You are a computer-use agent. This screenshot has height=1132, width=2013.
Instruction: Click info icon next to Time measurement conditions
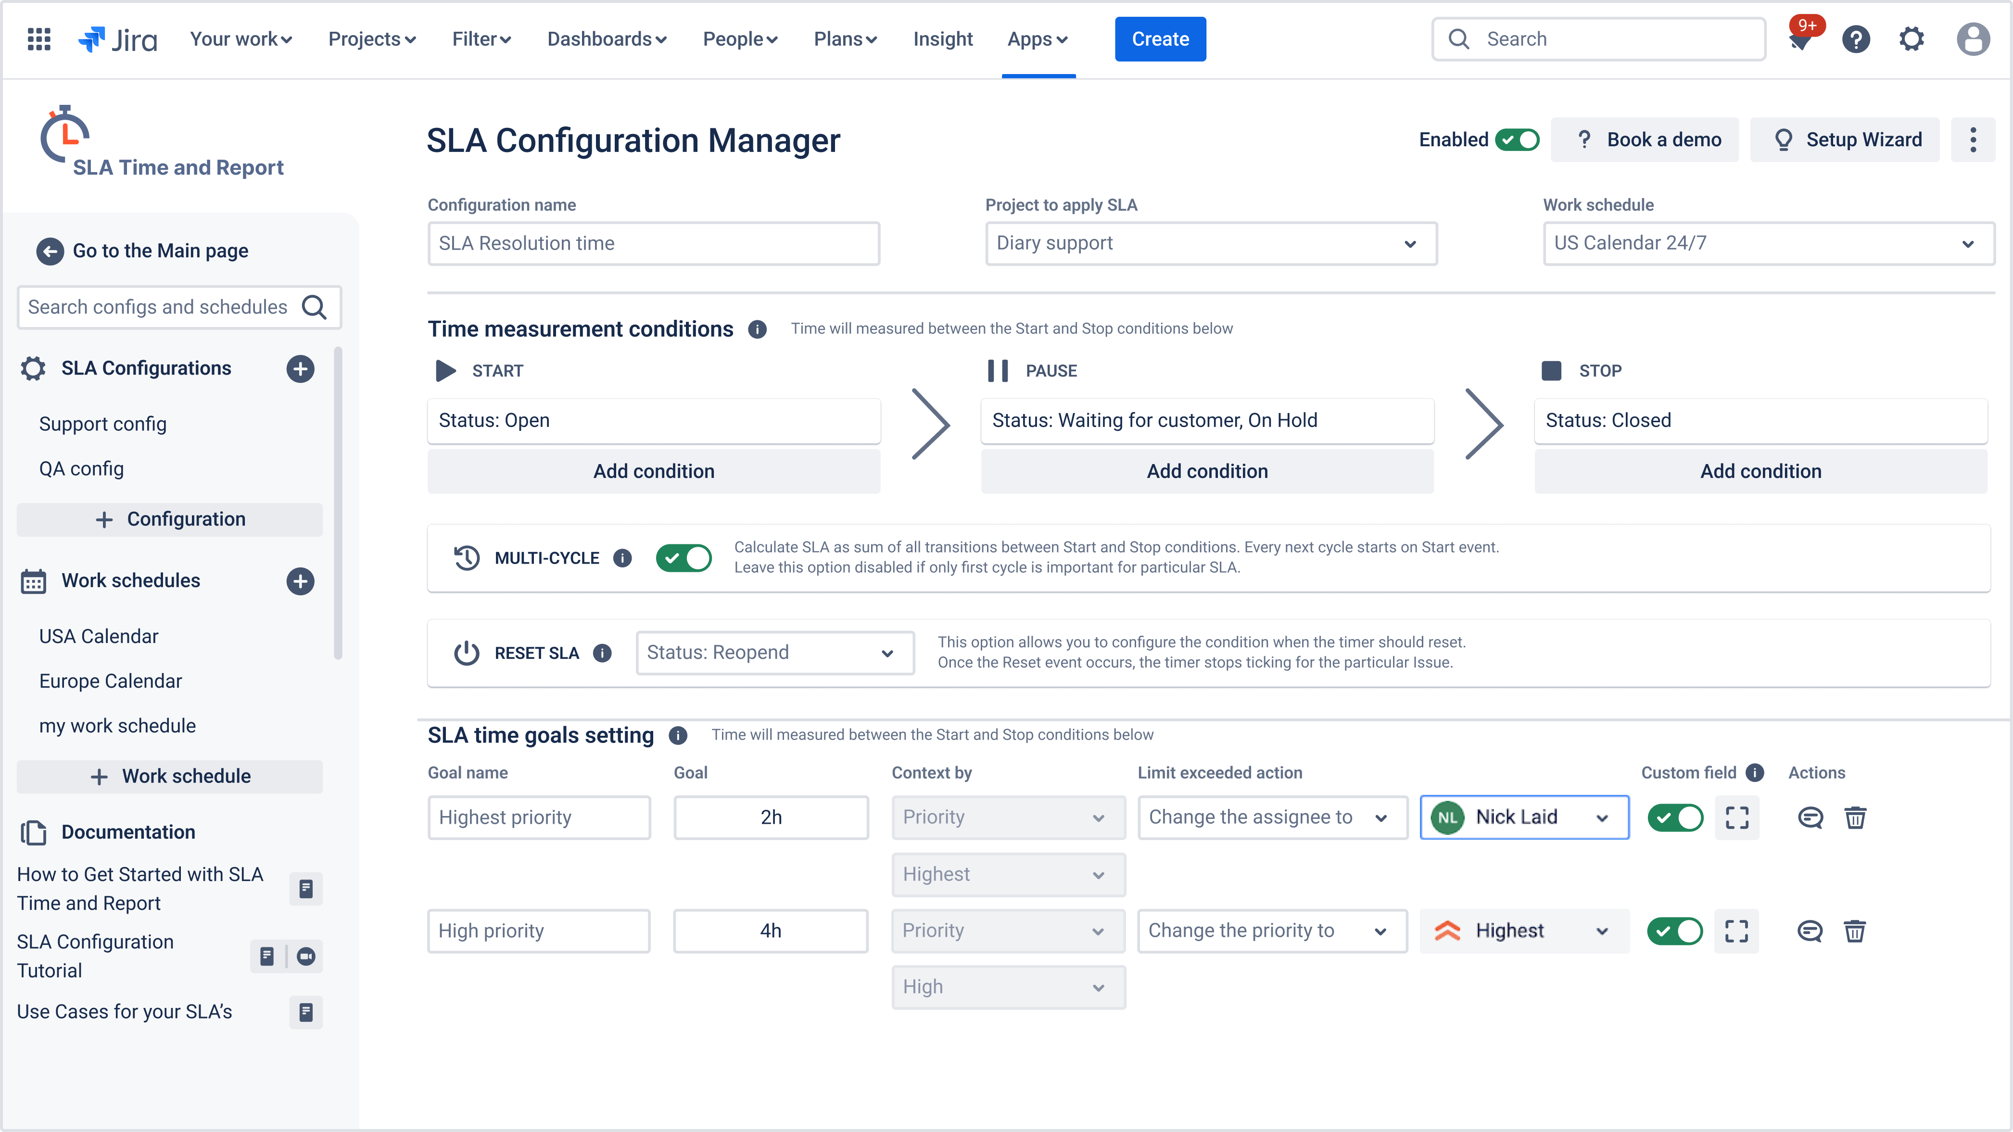[757, 329]
